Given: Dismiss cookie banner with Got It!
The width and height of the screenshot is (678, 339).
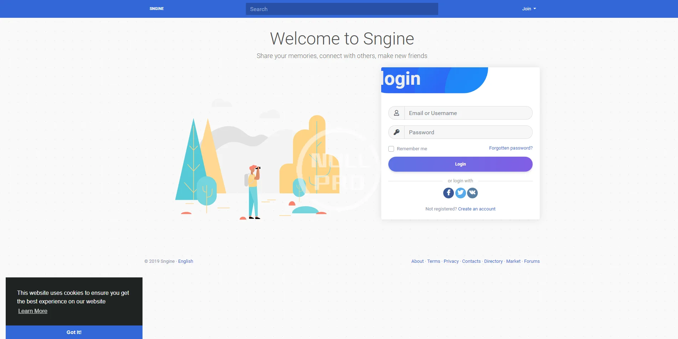Looking at the screenshot, I should (74, 332).
